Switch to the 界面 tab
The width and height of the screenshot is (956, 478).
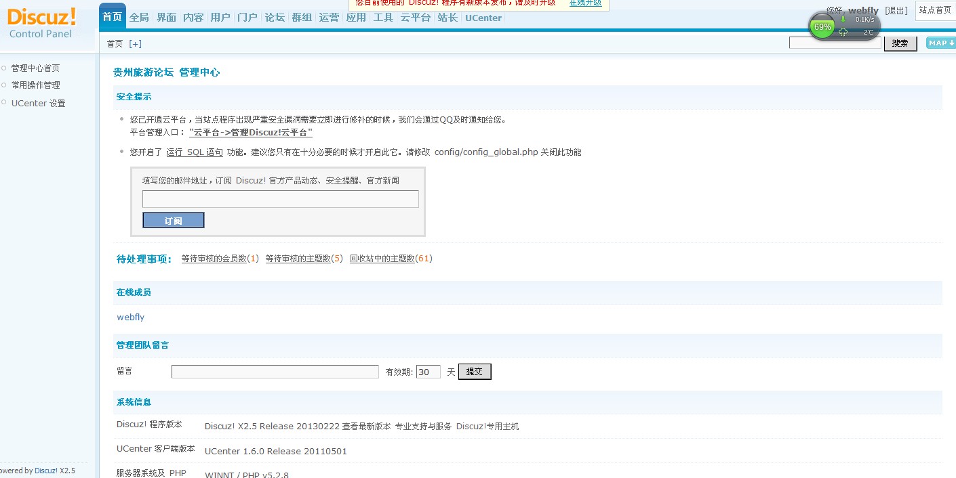pos(166,18)
